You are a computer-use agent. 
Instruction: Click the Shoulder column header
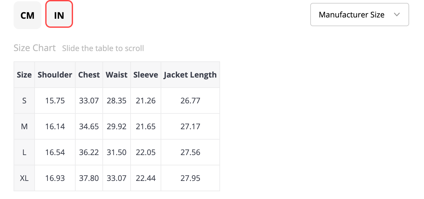(x=55, y=75)
